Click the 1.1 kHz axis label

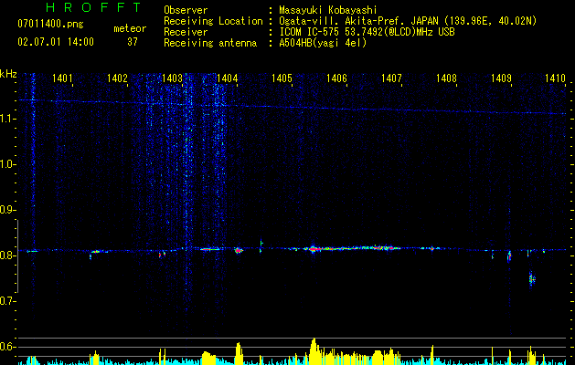tap(7, 119)
